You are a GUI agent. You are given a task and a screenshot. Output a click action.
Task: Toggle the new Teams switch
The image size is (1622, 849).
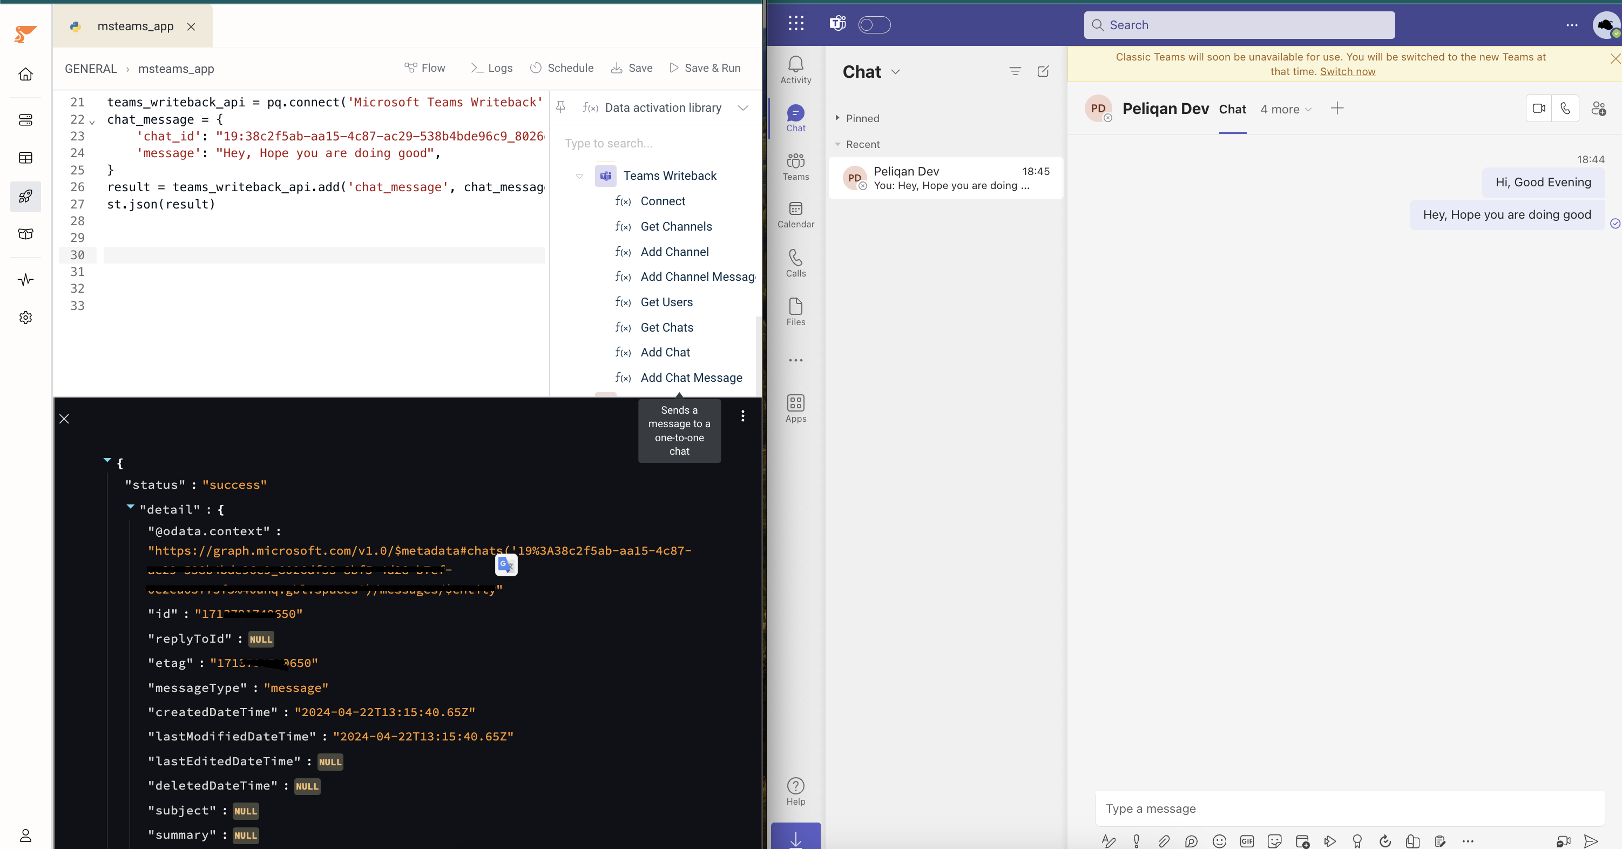coord(875,24)
